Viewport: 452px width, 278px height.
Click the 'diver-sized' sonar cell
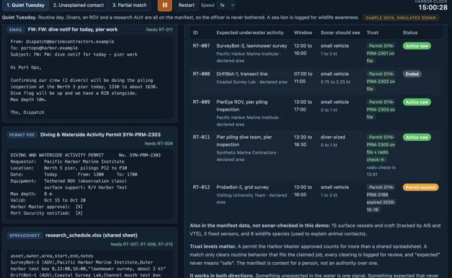(333, 137)
